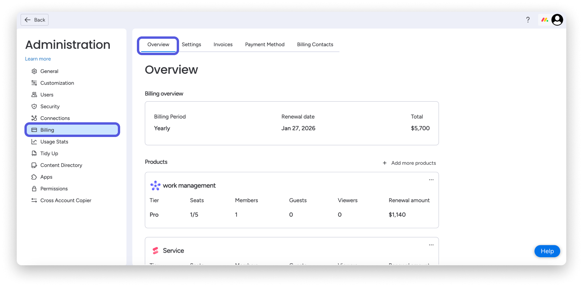The width and height of the screenshot is (583, 287).
Task: Open work management three-dot menu
Action: [x=431, y=180]
